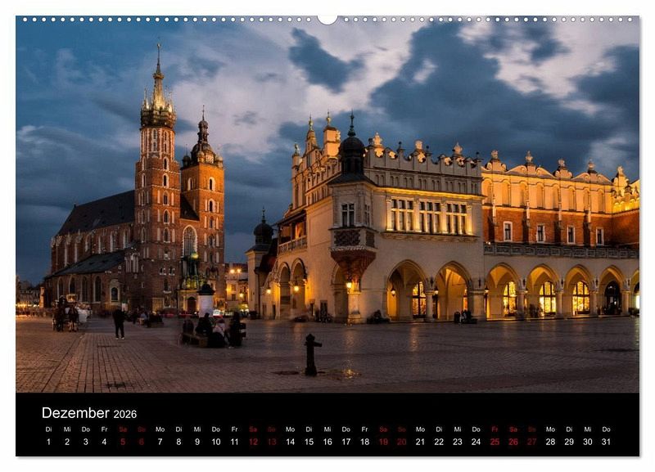Select date 21 in the calendar row
The height and width of the screenshot is (472, 655).
420,442
